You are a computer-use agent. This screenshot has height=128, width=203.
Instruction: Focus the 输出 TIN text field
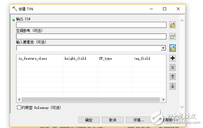[x=91, y=25]
